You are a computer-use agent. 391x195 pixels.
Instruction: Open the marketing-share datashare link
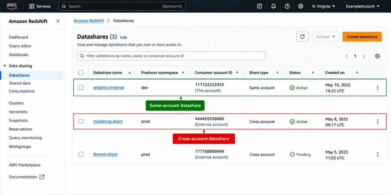[108, 121]
